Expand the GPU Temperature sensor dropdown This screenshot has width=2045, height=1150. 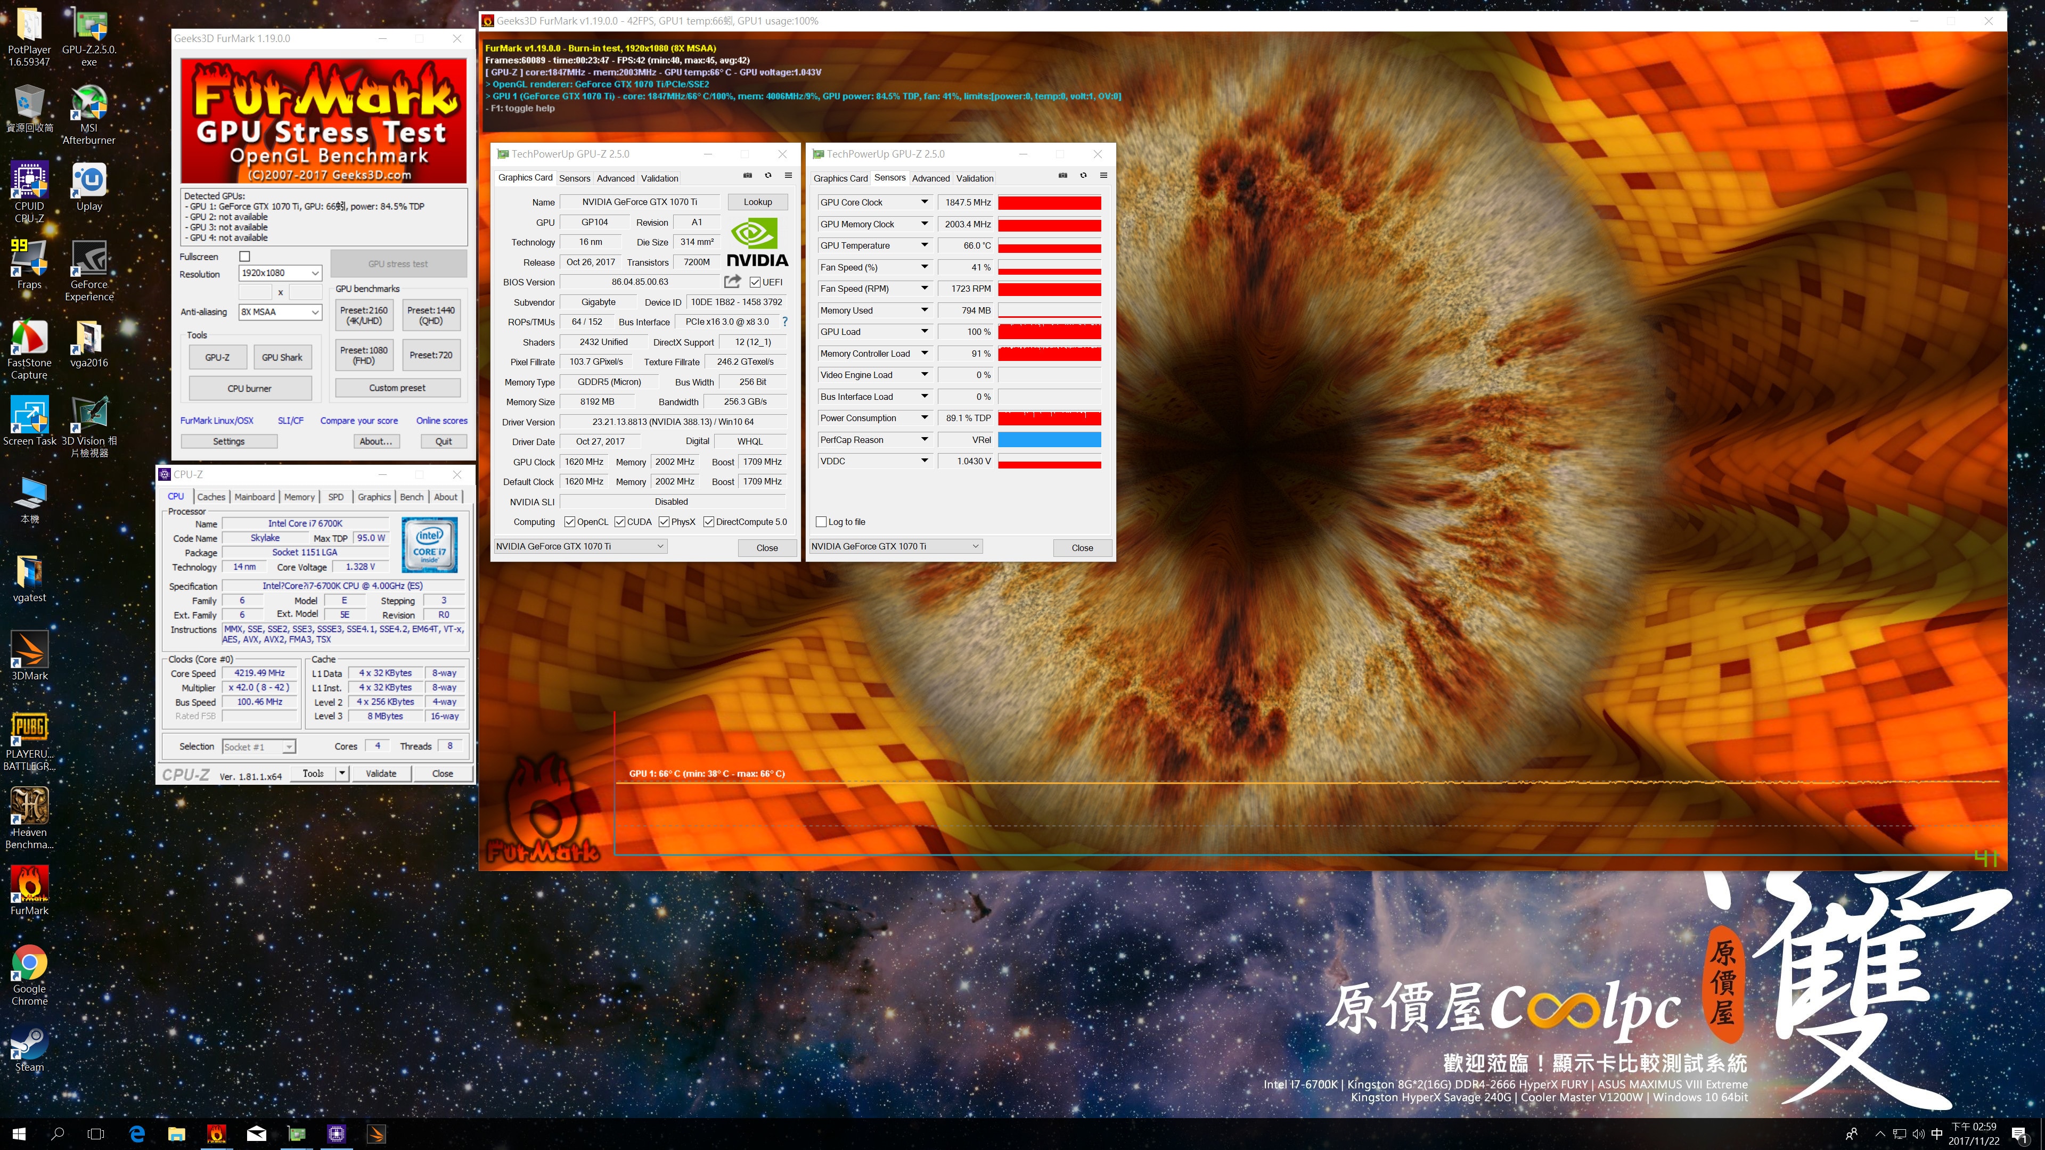click(925, 245)
